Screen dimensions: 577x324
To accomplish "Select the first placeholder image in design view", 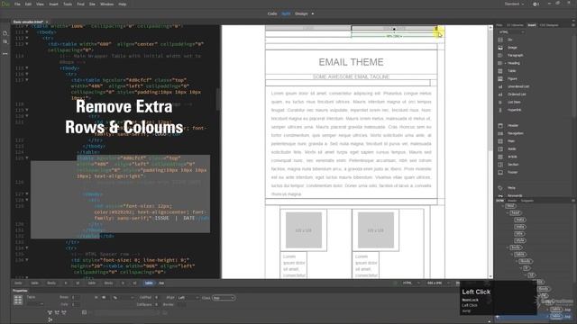I will pyautogui.click(x=304, y=230).
